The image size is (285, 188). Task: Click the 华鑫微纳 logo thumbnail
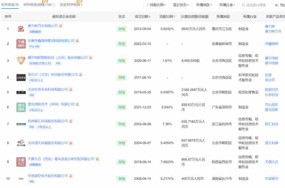coord(21,44)
